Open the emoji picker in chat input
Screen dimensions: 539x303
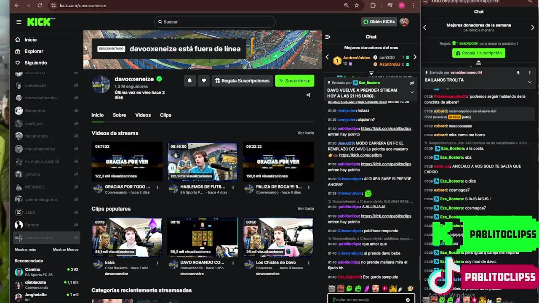tap(408, 300)
